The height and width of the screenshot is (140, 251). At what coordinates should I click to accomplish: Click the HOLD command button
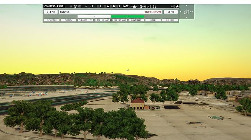coord(153,20)
